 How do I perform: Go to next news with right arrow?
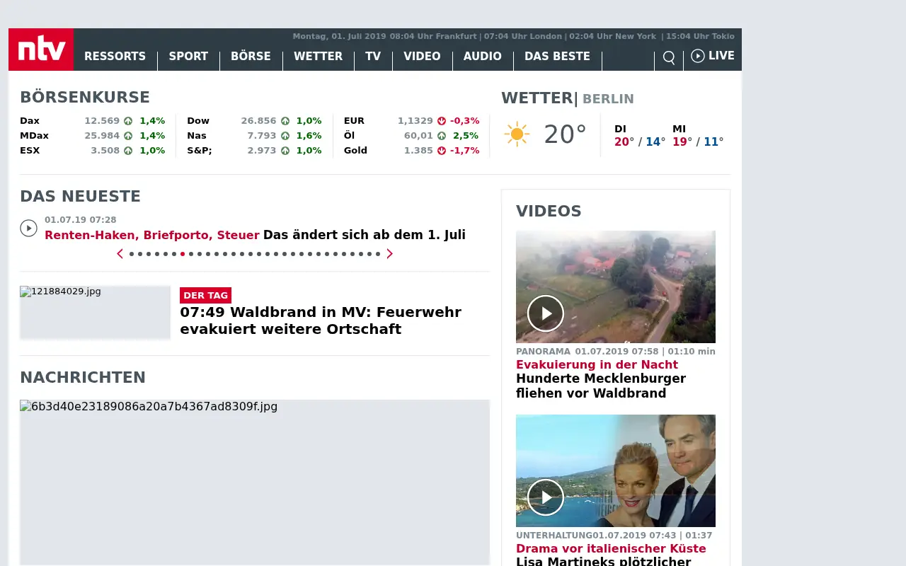389,253
